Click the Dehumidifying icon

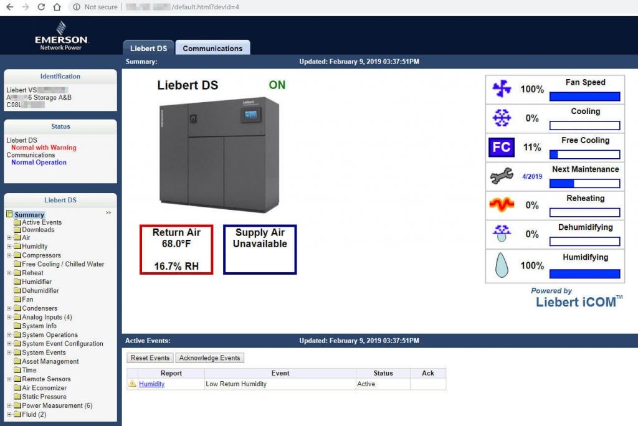tap(502, 234)
